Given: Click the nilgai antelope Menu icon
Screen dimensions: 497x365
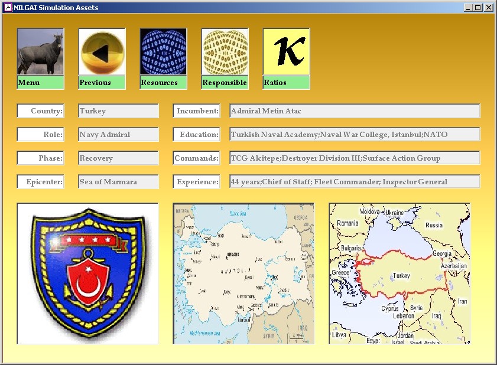Looking at the screenshot, I should (x=40, y=53).
